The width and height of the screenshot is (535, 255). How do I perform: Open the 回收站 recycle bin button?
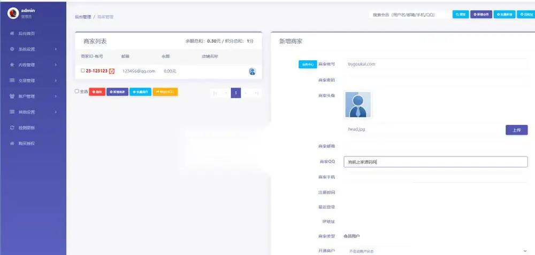click(x=526, y=14)
